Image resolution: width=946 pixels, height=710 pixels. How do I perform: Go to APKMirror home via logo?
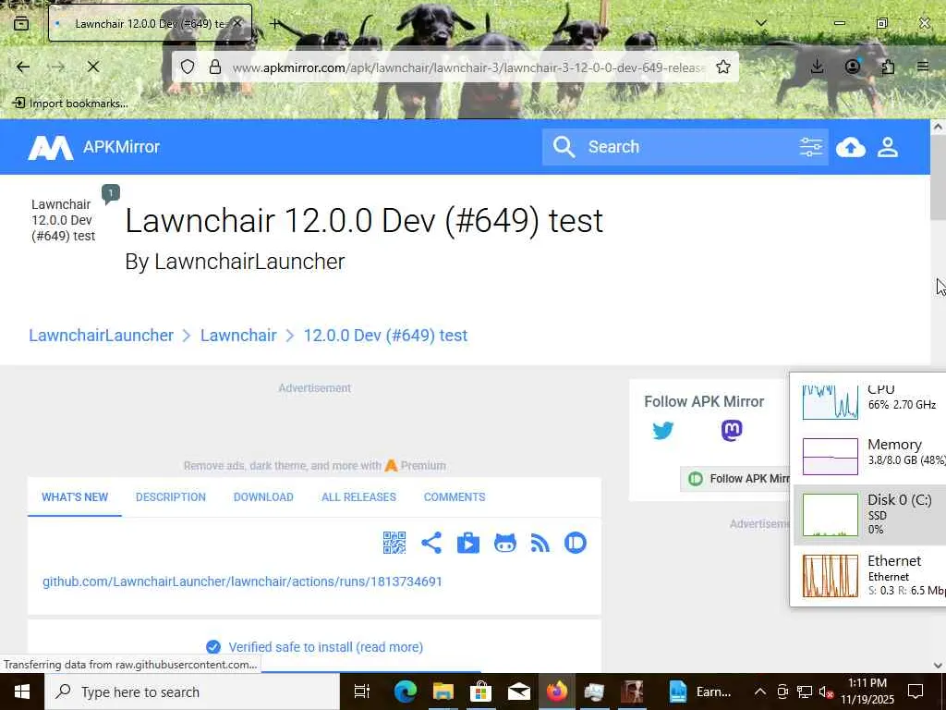click(93, 147)
